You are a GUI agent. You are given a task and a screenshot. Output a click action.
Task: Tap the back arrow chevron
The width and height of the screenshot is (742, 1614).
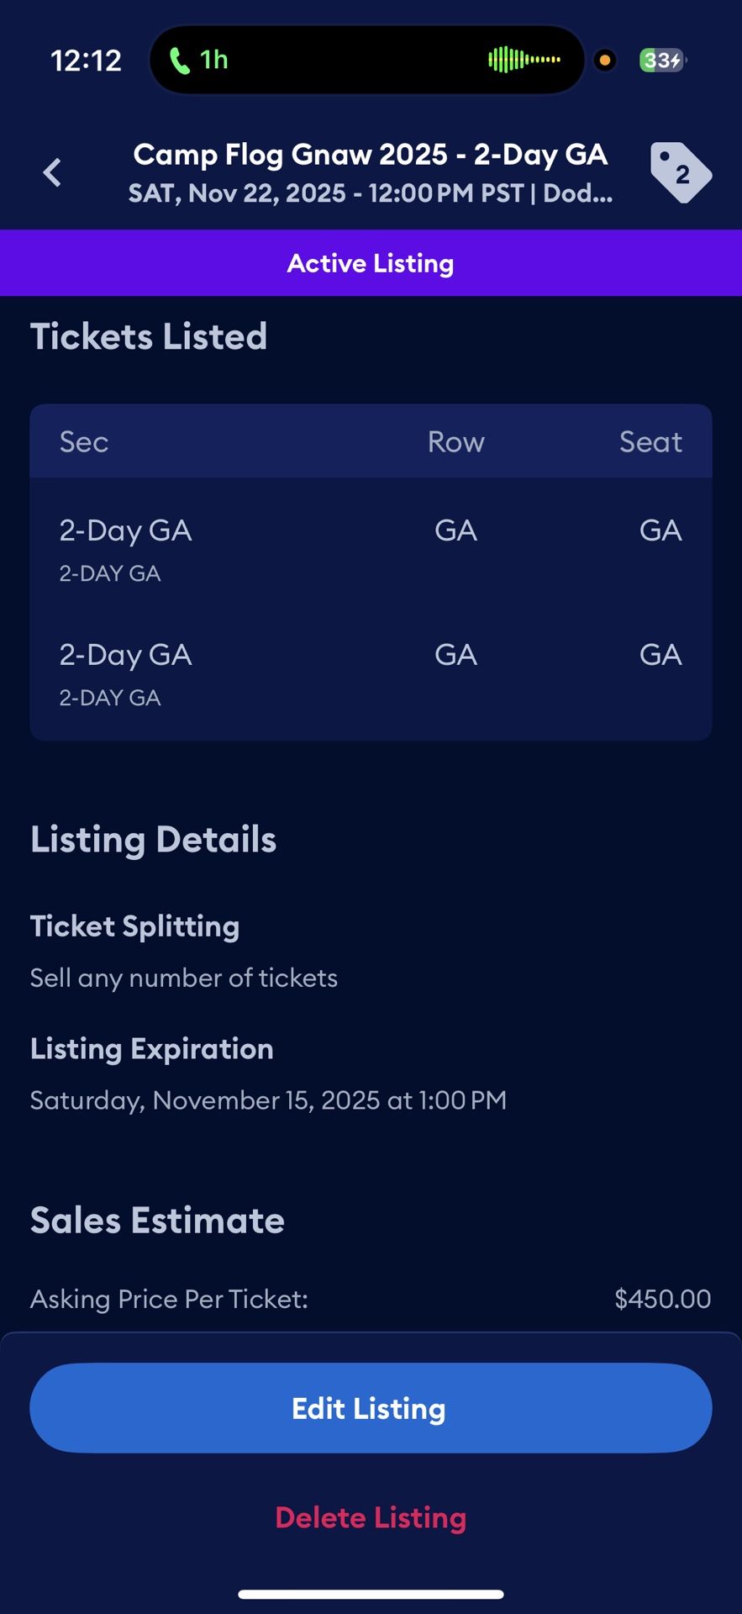coord(52,172)
